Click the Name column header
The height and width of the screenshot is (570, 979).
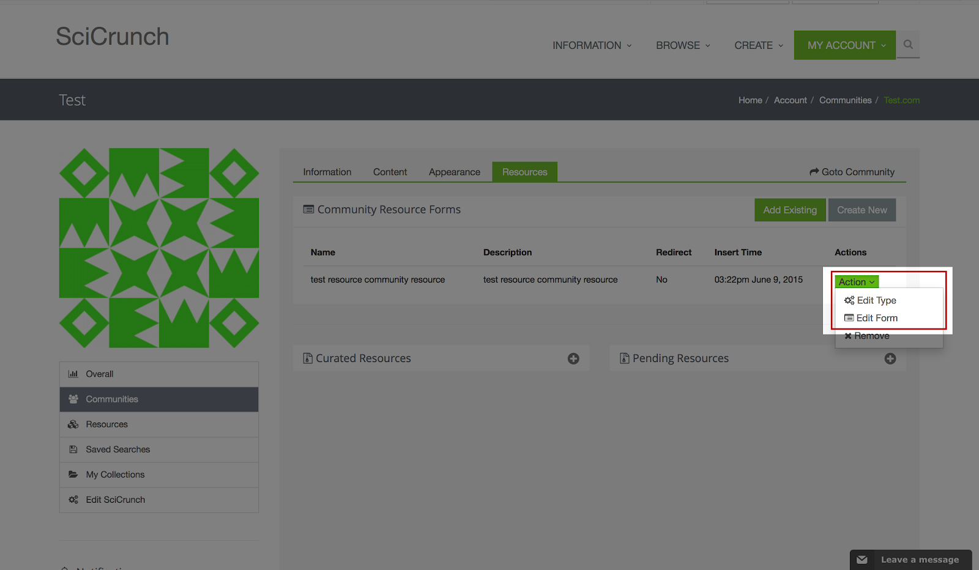click(323, 253)
